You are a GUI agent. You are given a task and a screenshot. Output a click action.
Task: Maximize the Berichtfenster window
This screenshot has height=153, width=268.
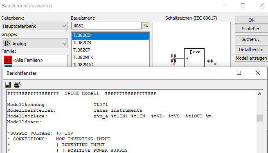click(x=239, y=73)
